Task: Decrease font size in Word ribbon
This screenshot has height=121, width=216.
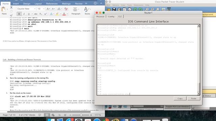Action: coord(53,9)
